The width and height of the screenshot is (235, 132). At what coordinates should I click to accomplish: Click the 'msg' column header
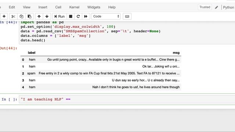pyautogui.click(x=176, y=53)
